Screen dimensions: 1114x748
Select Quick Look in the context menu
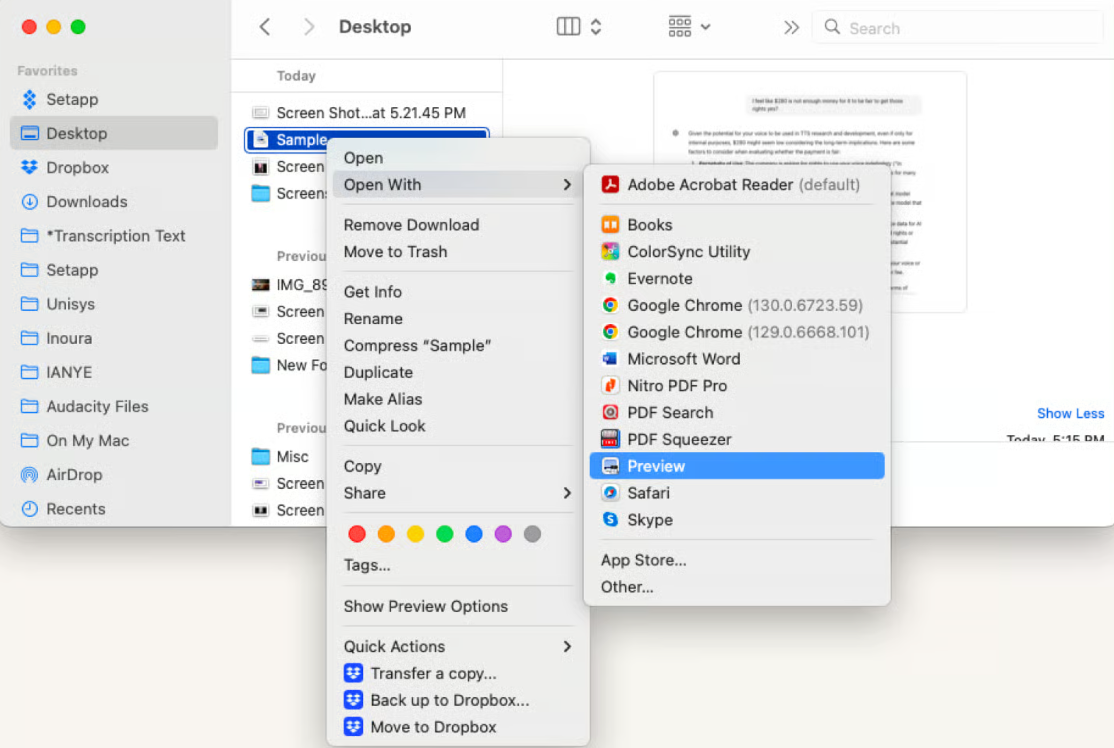tap(458, 426)
